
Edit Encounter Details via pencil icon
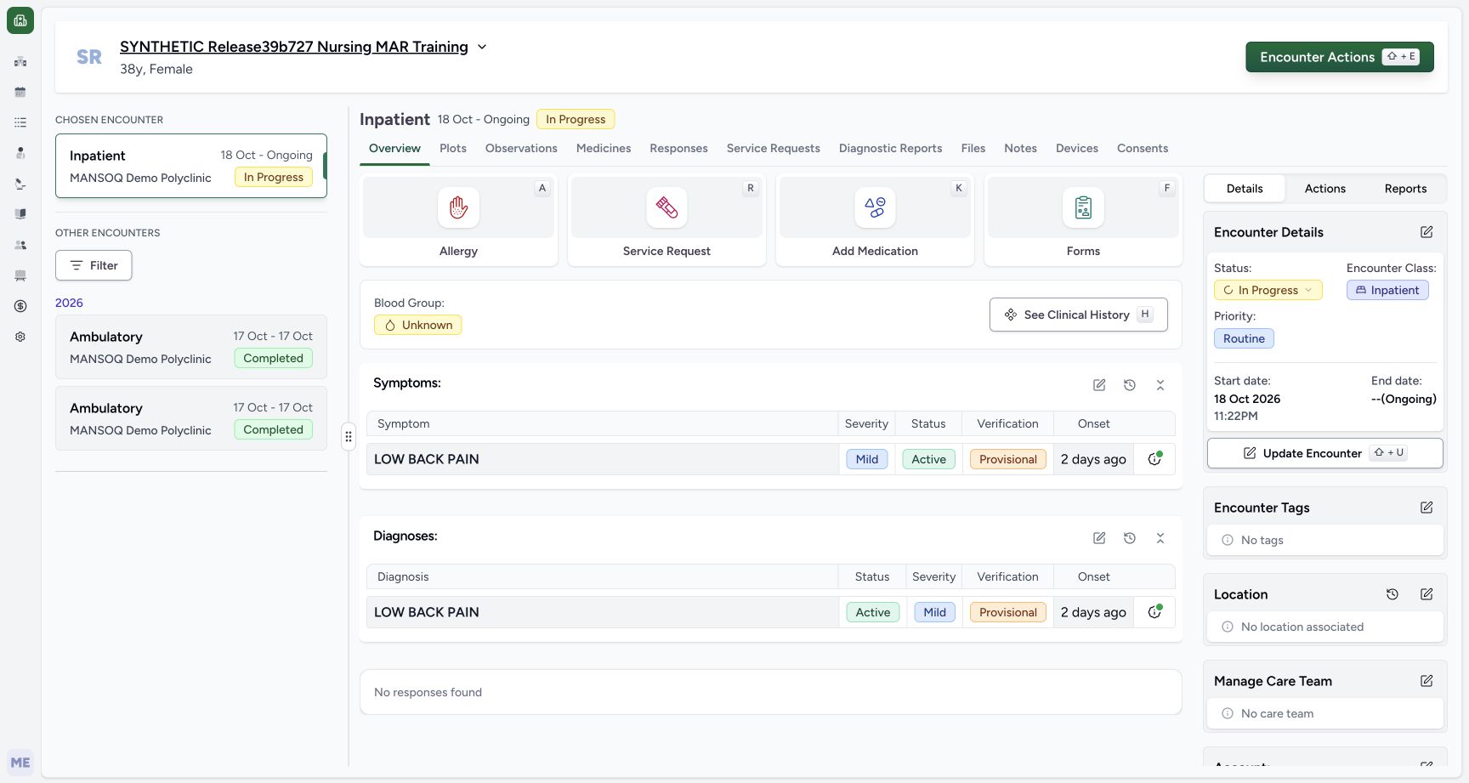tap(1426, 232)
